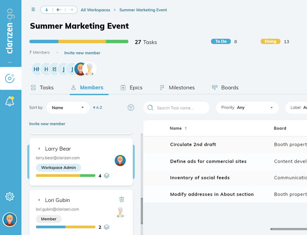This screenshot has width=307, height=235.
Task: Click larry.bear@clarizen.com email
Action: (x=58, y=158)
